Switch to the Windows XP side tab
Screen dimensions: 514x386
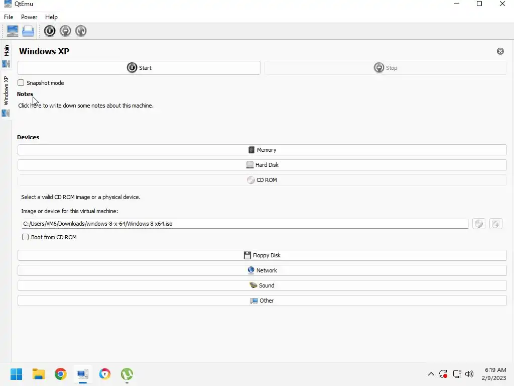point(6,96)
